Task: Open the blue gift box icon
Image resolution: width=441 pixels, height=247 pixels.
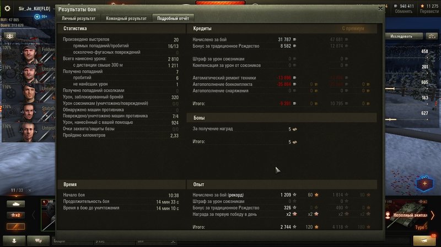Action: coord(424,184)
